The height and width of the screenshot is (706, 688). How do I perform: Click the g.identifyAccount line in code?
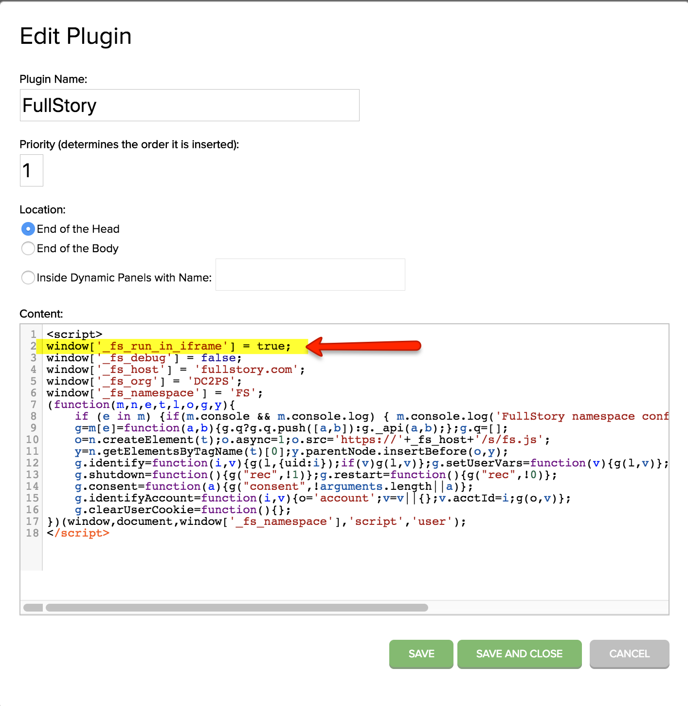pos(322,498)
